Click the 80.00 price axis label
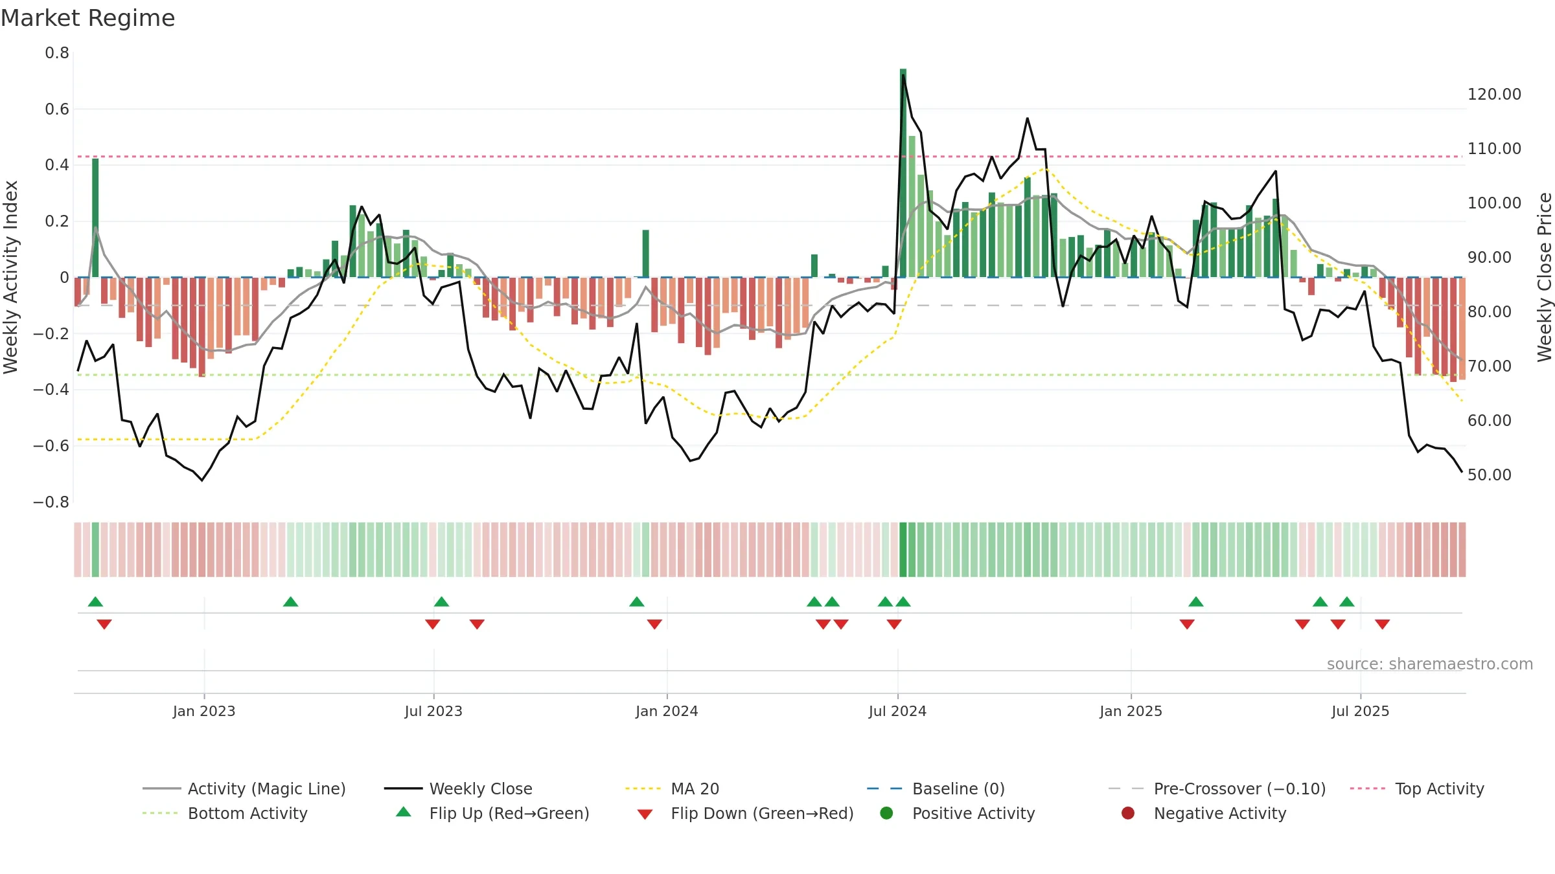The height and width of the screenshot is (874, 1555). click(x=1490, y=312)
